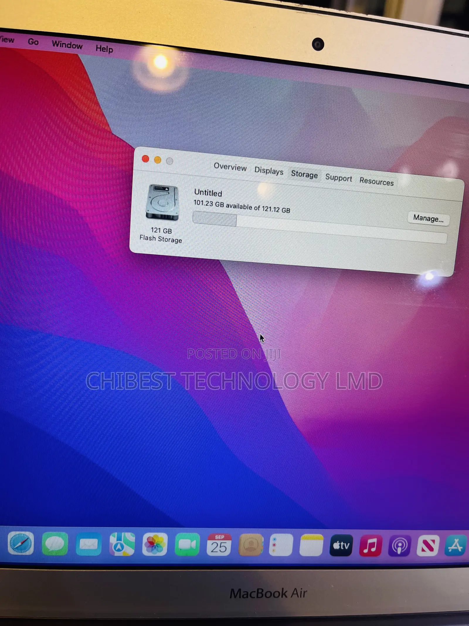Select the Storage tab
This screenshot has height=626, width=469.
pyautogui.click(x=304, y=174)
